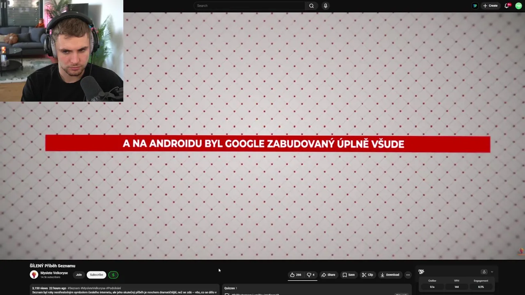Open the extension icon beside Create
The width and height of the screenshot is (525, 295).
pos(475,6)
